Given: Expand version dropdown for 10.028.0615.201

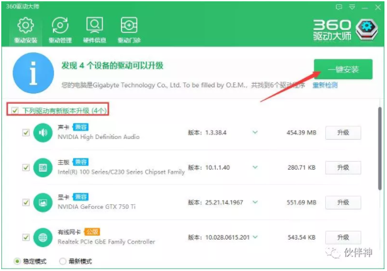Looking at the screenshot, I should tap(255, 237).
